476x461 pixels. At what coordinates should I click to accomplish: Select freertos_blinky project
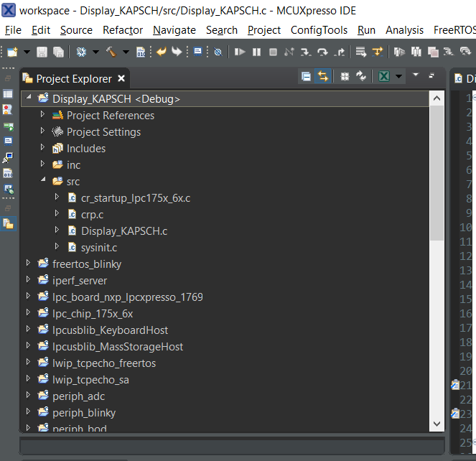87,264
